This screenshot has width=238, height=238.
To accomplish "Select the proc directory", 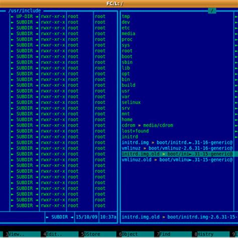I will click(127, 40).
